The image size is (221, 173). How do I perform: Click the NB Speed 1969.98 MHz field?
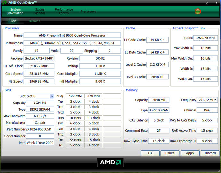click(39, 81)
